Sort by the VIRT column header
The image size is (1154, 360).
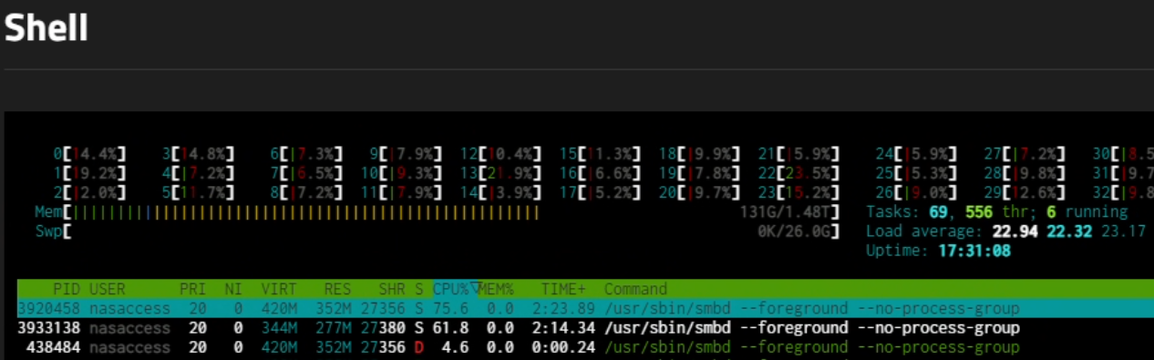pos(279,289)
